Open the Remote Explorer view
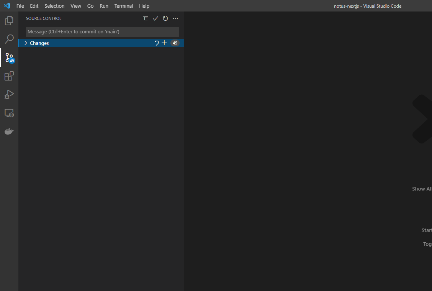The height and width of the screenshot is (291, 432). click(9, 113)
